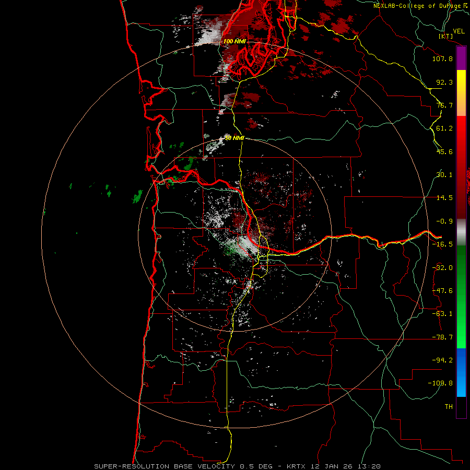Click the Super-Resolution Base Velocity caption
The image size is (470, 470).
(x=238, y=466)
